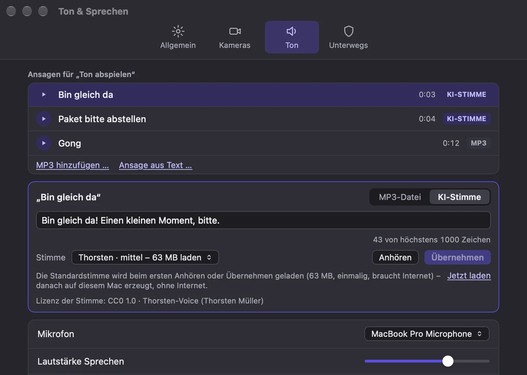The width and height of the screenshot is (527, 375).
Task: Switch to the Kameras tab label
Action: click(x=235, y=45)
